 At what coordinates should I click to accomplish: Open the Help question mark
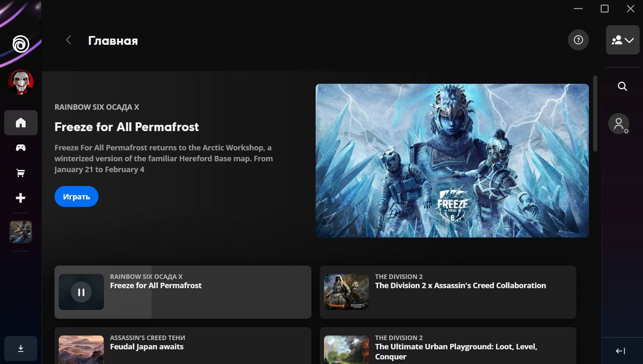[578, 40]
